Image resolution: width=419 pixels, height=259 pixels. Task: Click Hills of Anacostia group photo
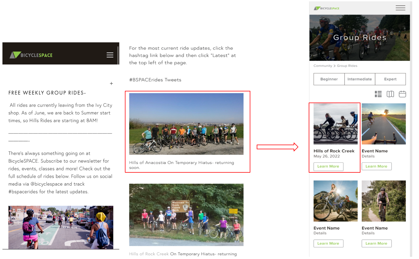(186, 124)
